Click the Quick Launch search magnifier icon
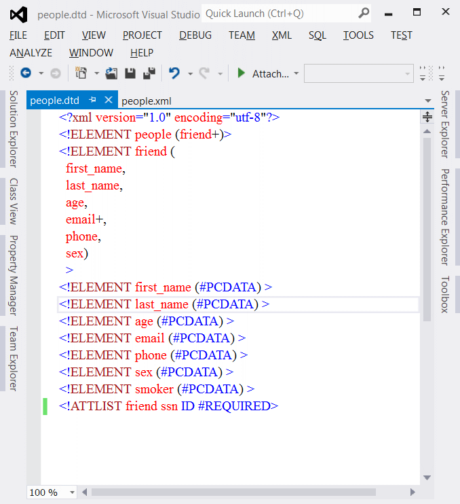This screenshot has height=504, width=460. click(x=364, y=14)
